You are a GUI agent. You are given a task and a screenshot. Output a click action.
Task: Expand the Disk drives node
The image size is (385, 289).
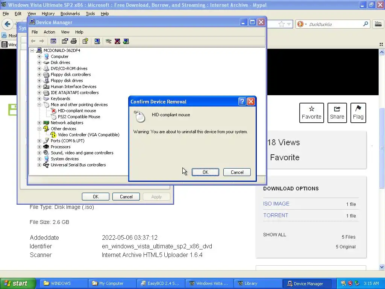[x=39, y=62]
